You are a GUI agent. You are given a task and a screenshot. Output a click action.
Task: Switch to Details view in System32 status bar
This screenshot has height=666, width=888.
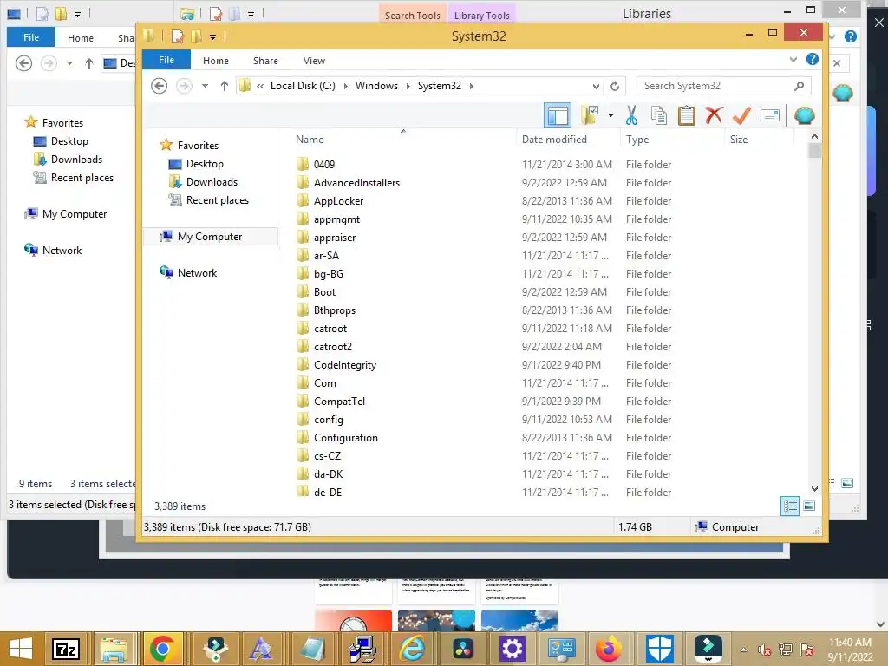pyautogui.click(x=790, y=506)
